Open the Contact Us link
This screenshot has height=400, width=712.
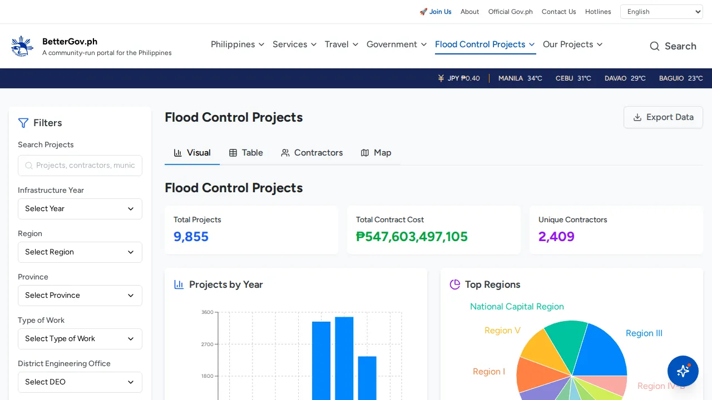(x=559, y=12)
